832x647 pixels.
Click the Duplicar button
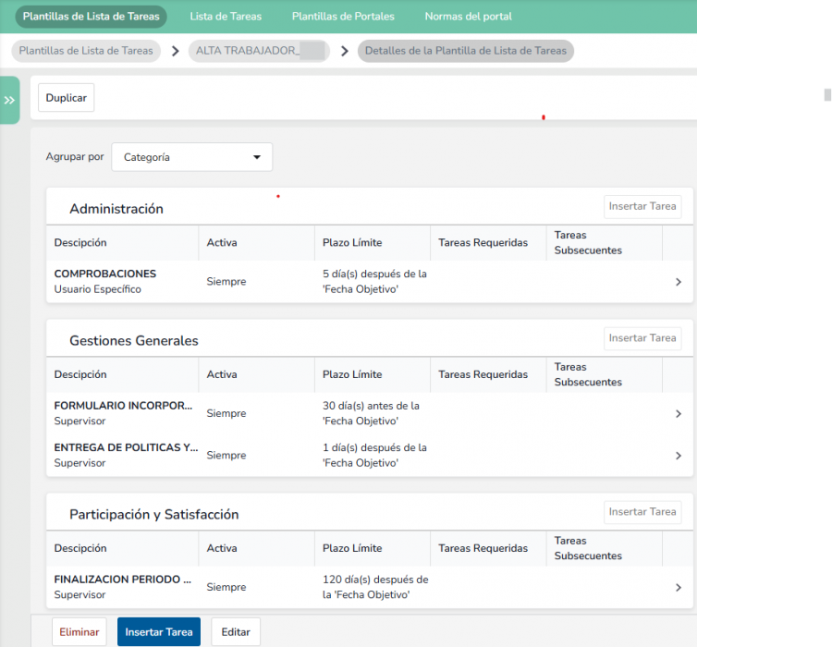click(67, 98)
